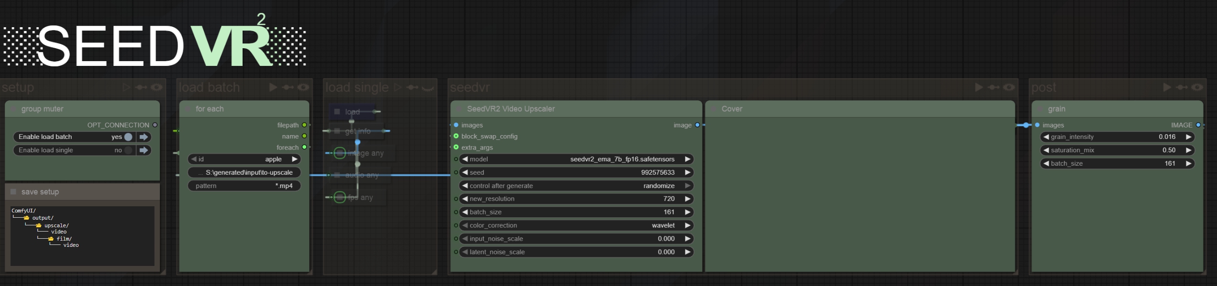
Task: Click the name output slot on for each
Action: tap(304, 136)
